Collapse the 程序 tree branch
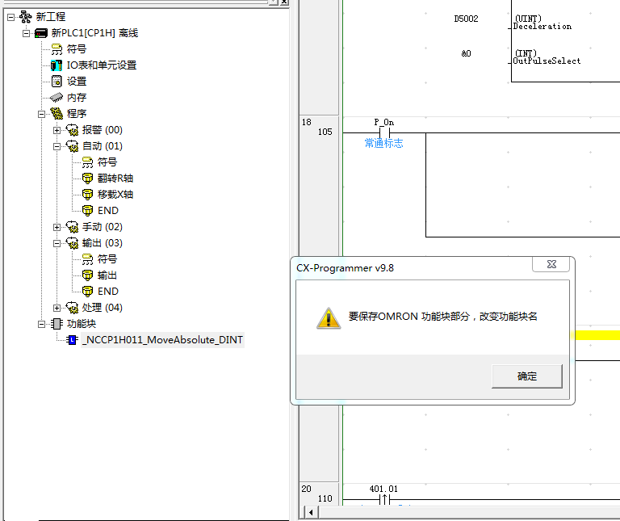The height and width of the screenshot is (521, 620). (x=41, y=114)
